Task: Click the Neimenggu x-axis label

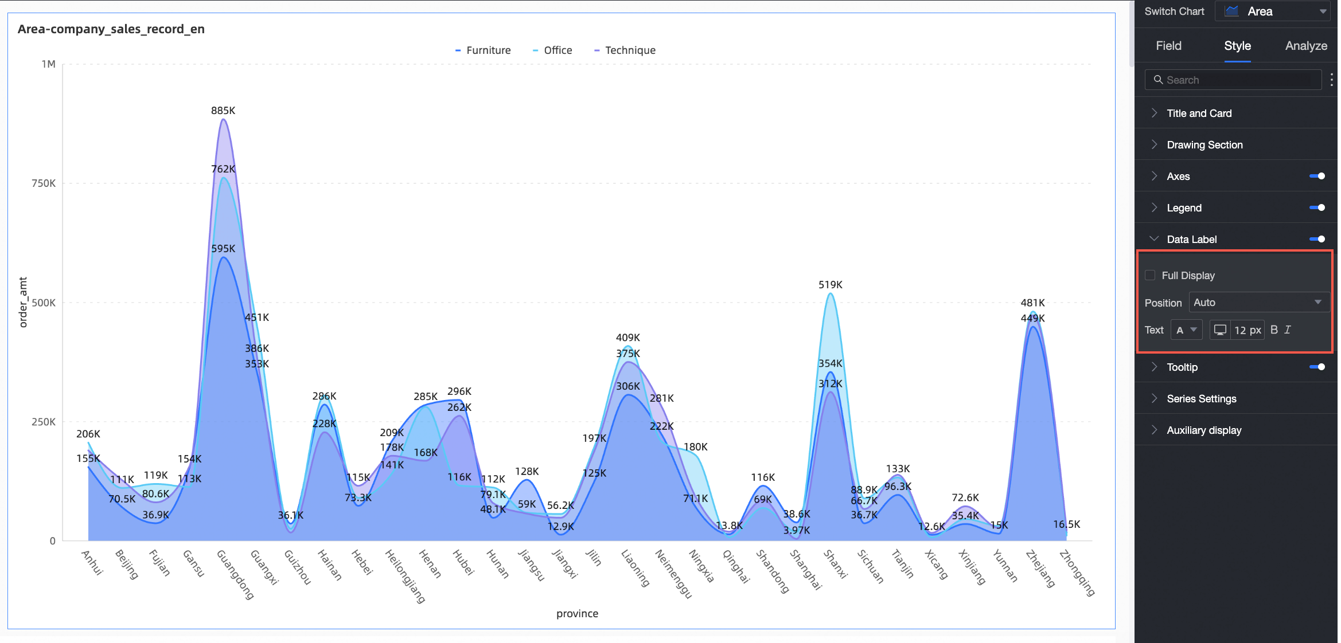Action: click(674, 574)
